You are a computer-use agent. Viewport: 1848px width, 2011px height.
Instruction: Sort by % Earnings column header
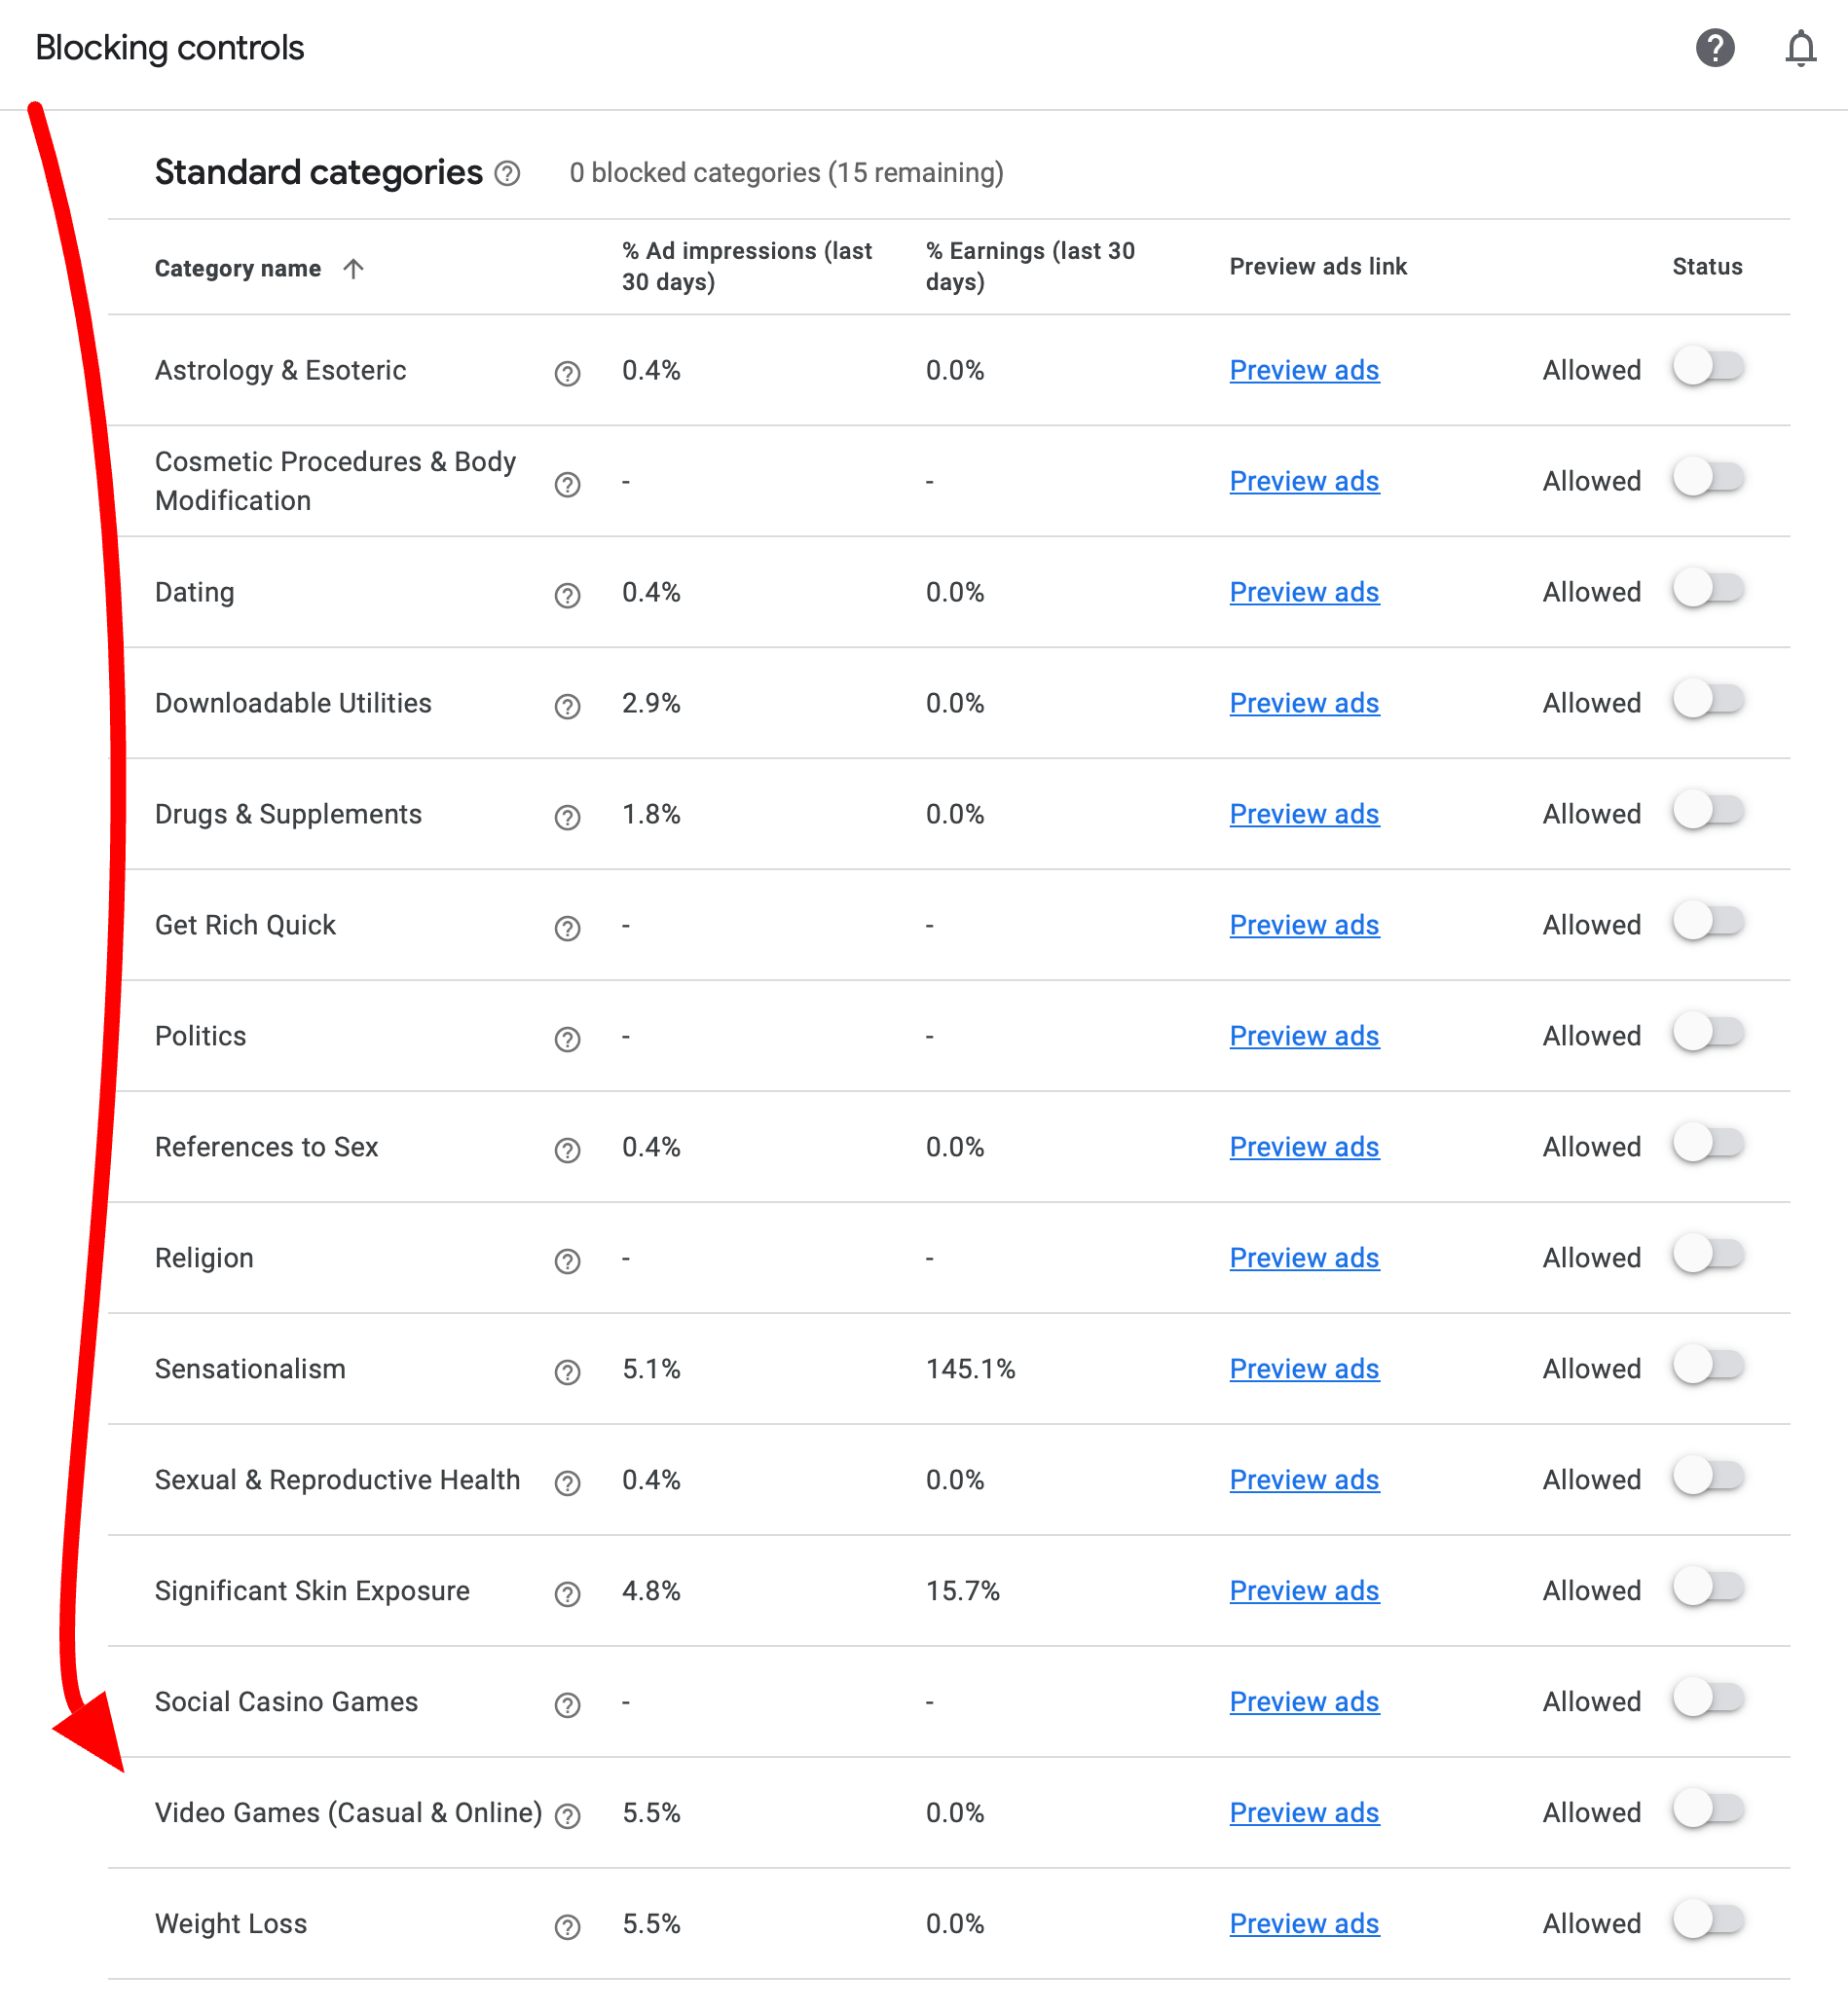[1029, 266]
